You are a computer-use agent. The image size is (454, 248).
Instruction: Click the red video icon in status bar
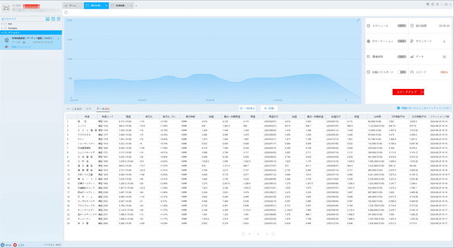point(15,245)
